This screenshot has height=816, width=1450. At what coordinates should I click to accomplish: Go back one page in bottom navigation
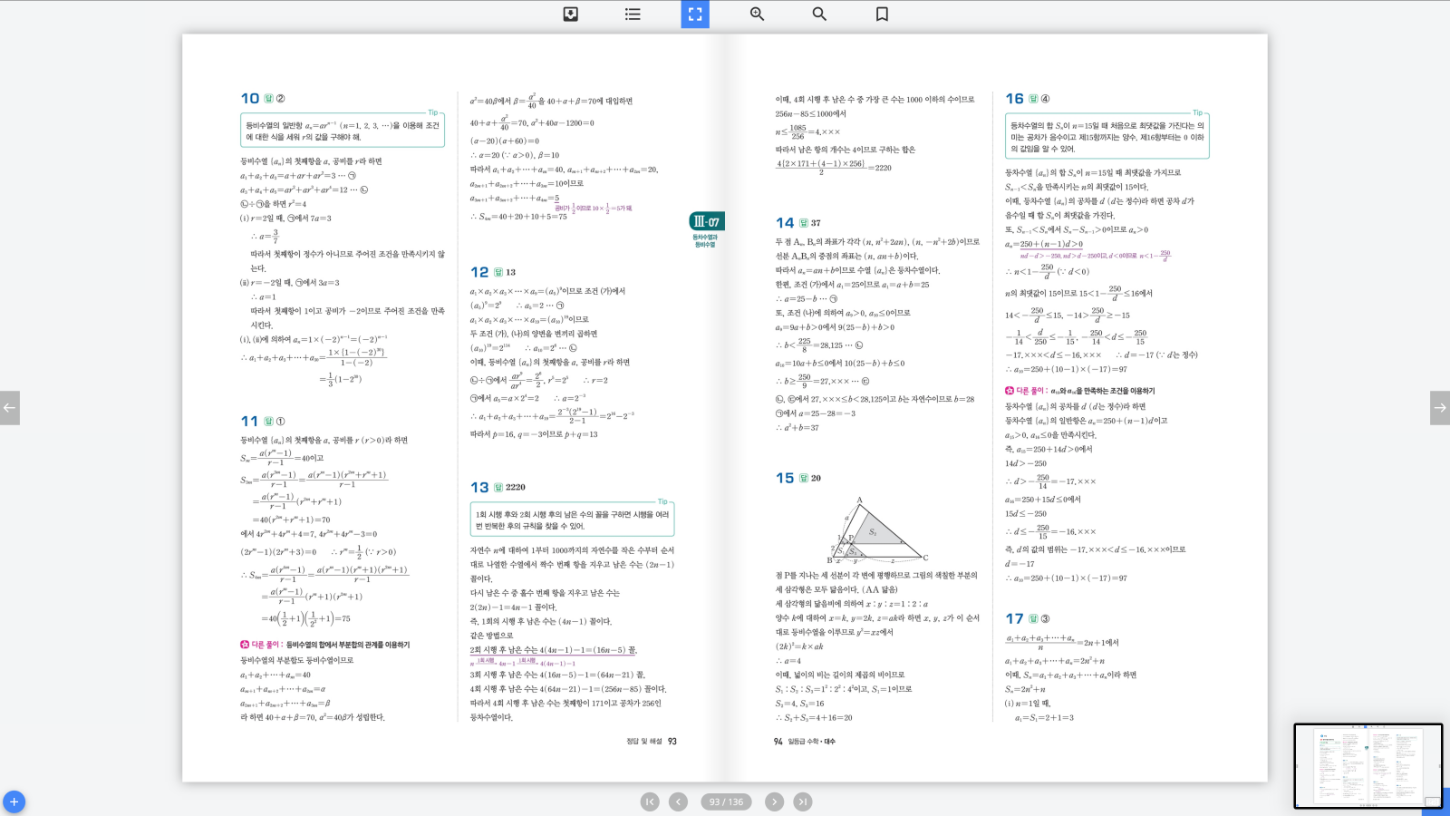(678, 801)
